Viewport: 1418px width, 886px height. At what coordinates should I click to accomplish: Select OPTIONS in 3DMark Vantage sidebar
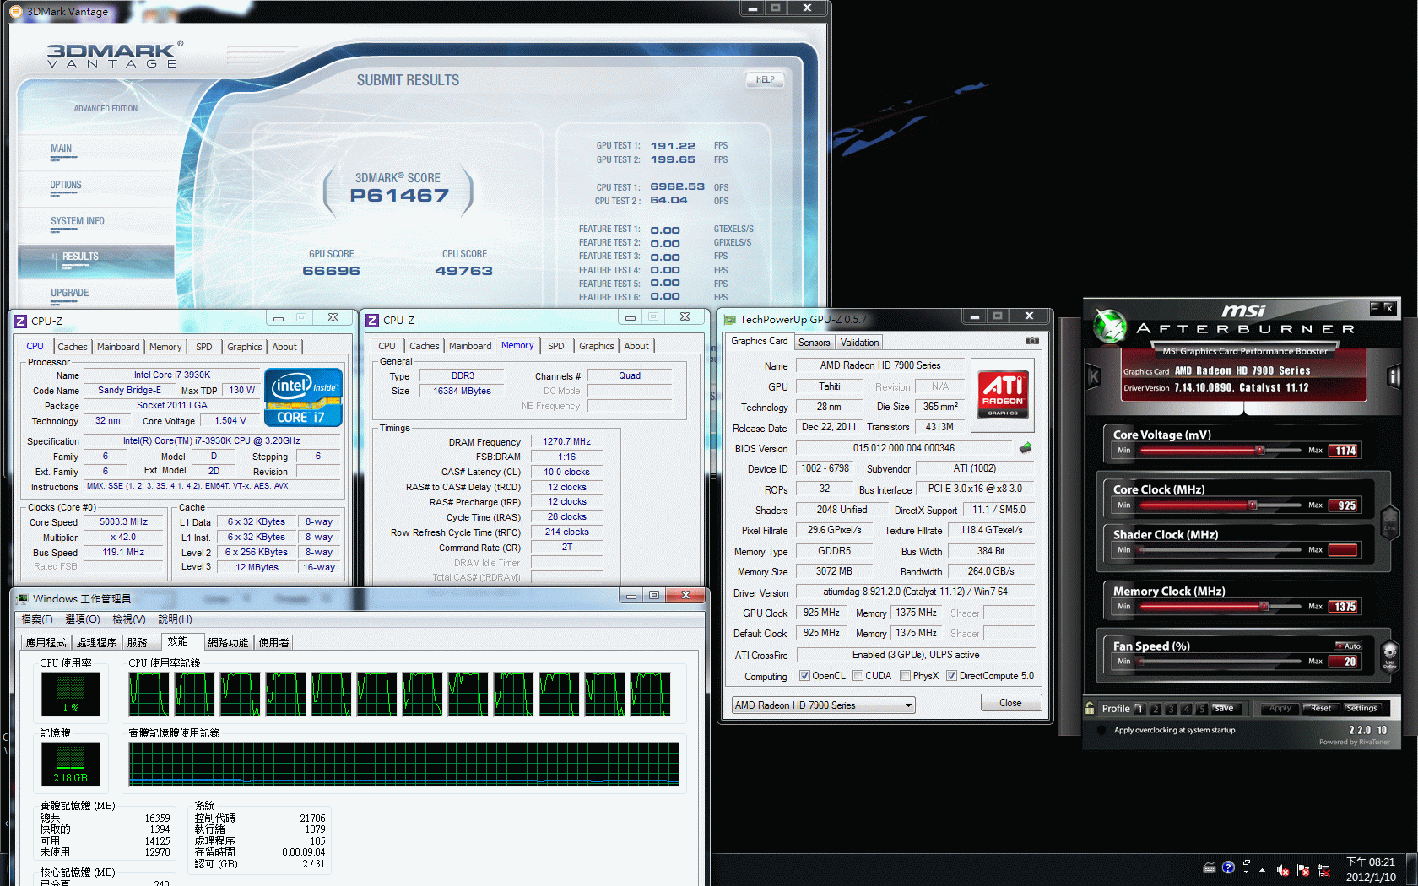click(66, 186)
